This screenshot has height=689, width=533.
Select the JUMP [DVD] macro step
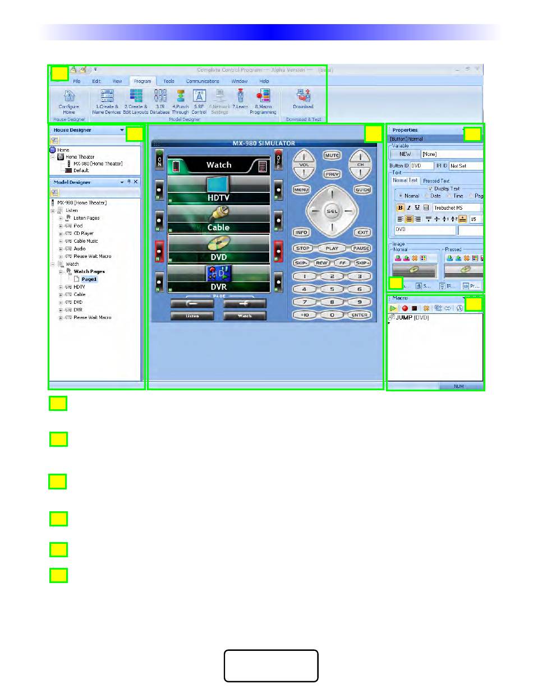(410, 318)
